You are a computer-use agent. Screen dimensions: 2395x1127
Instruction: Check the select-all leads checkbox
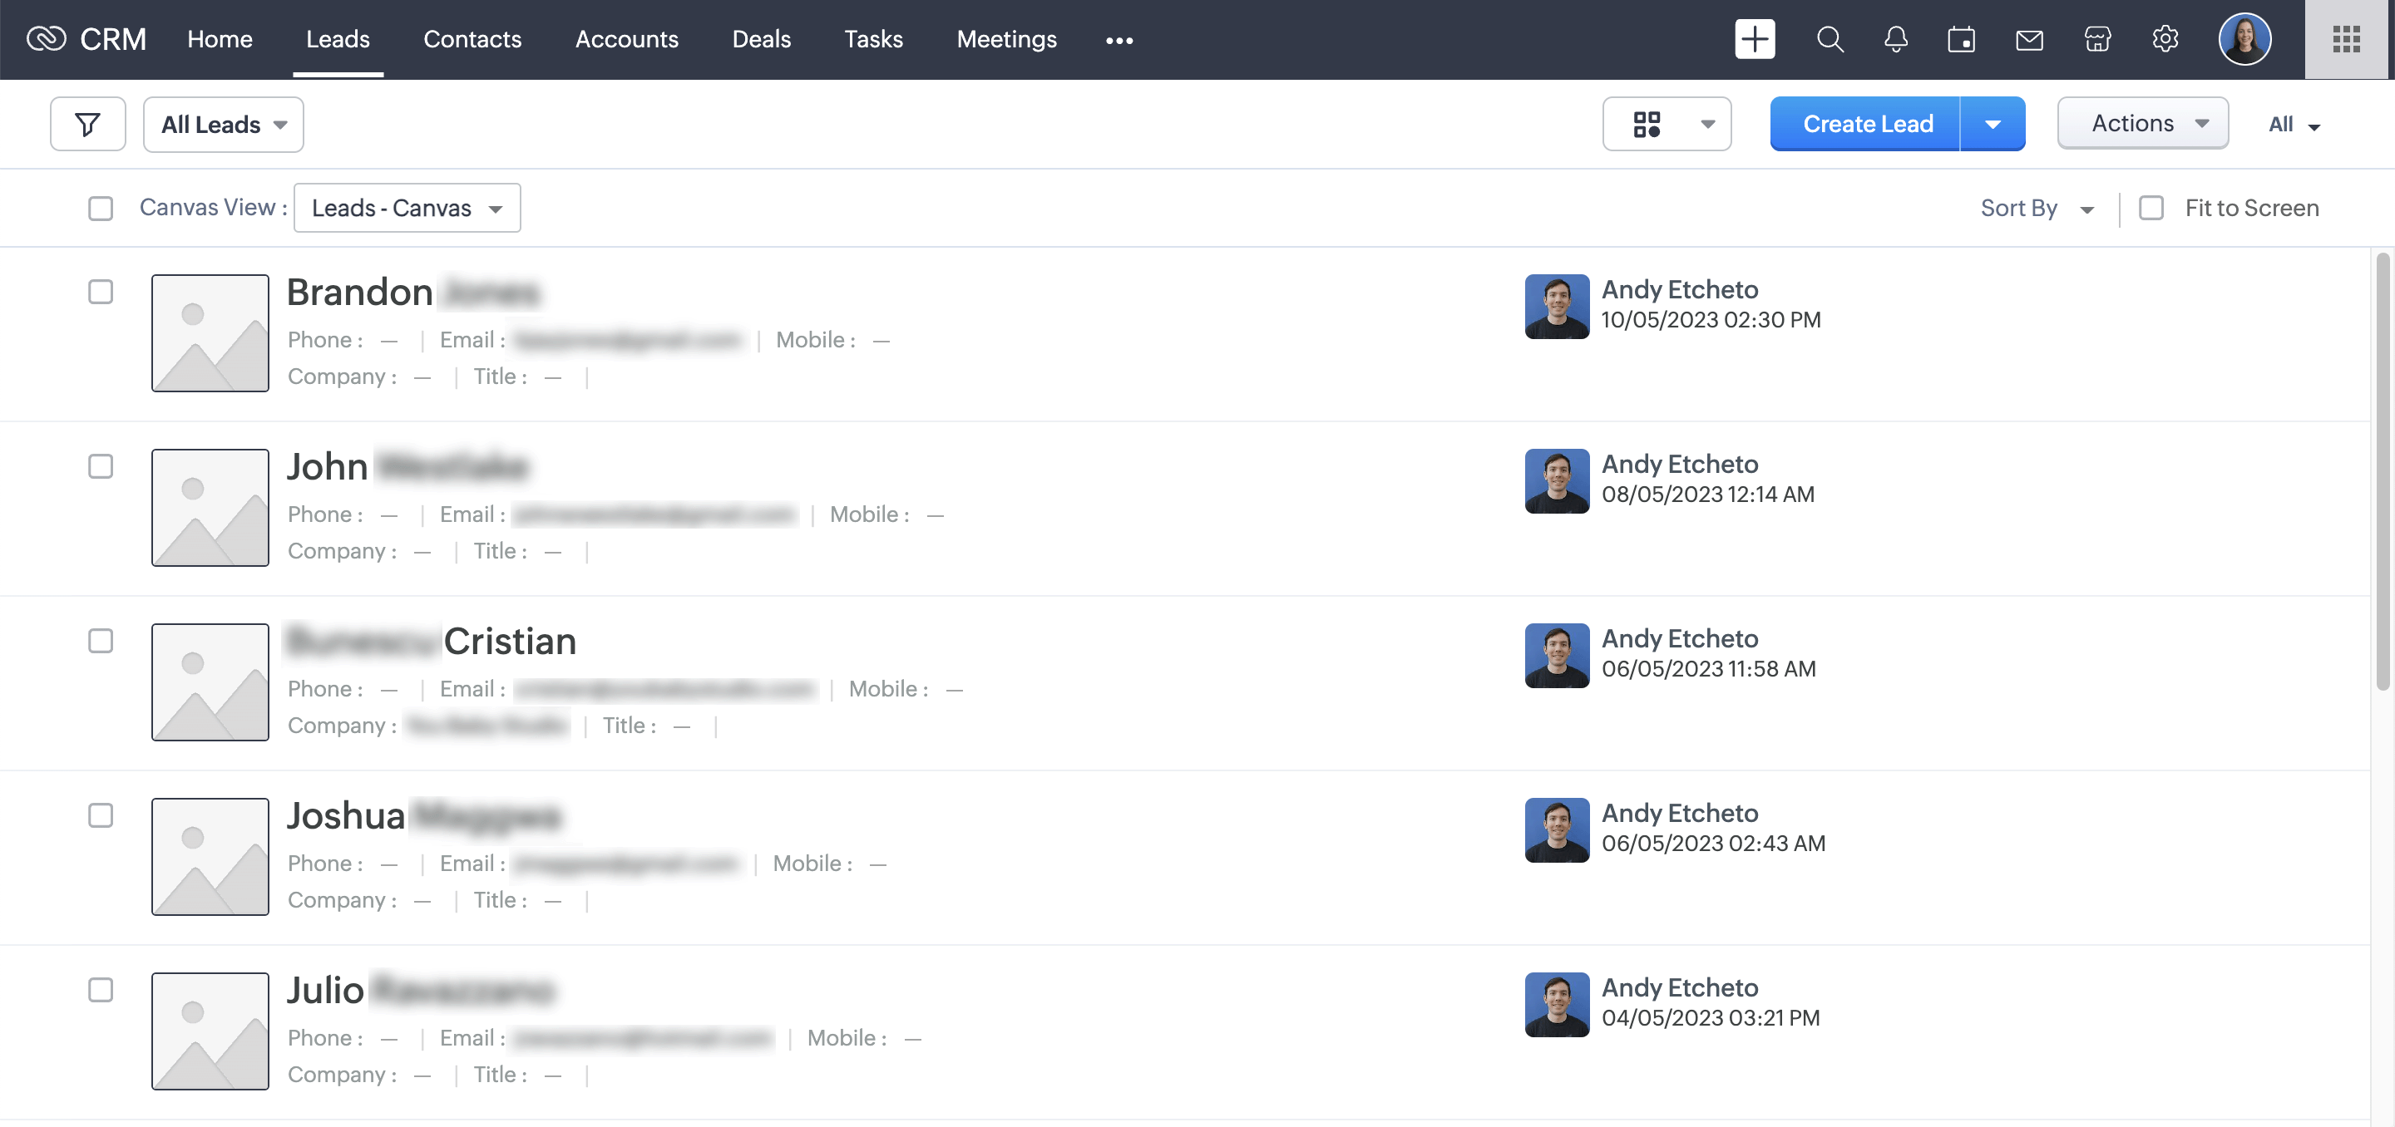tap(101, 207)
